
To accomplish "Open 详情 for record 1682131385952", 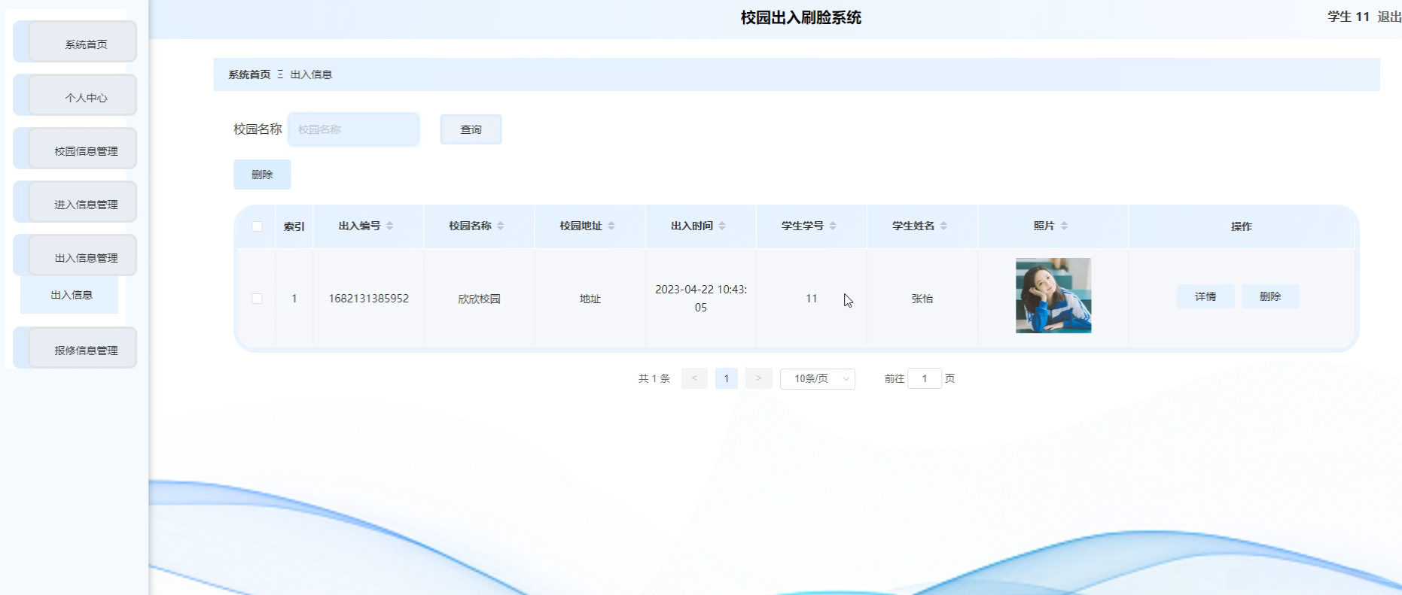I will tap(1205, 296).
